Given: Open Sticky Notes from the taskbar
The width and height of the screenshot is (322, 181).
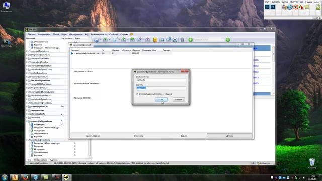Looking at the screenshot, I should click(x=46, y=177).
